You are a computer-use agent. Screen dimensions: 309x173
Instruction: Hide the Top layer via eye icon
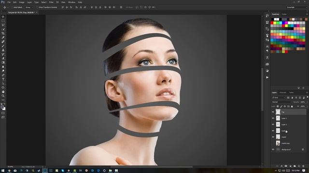[x=273, y=112]
